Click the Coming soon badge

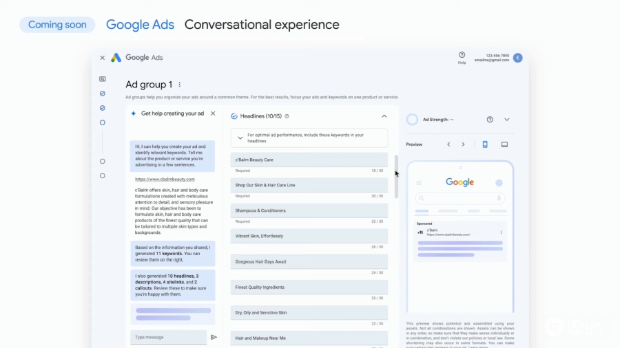(x=57, y=25)
